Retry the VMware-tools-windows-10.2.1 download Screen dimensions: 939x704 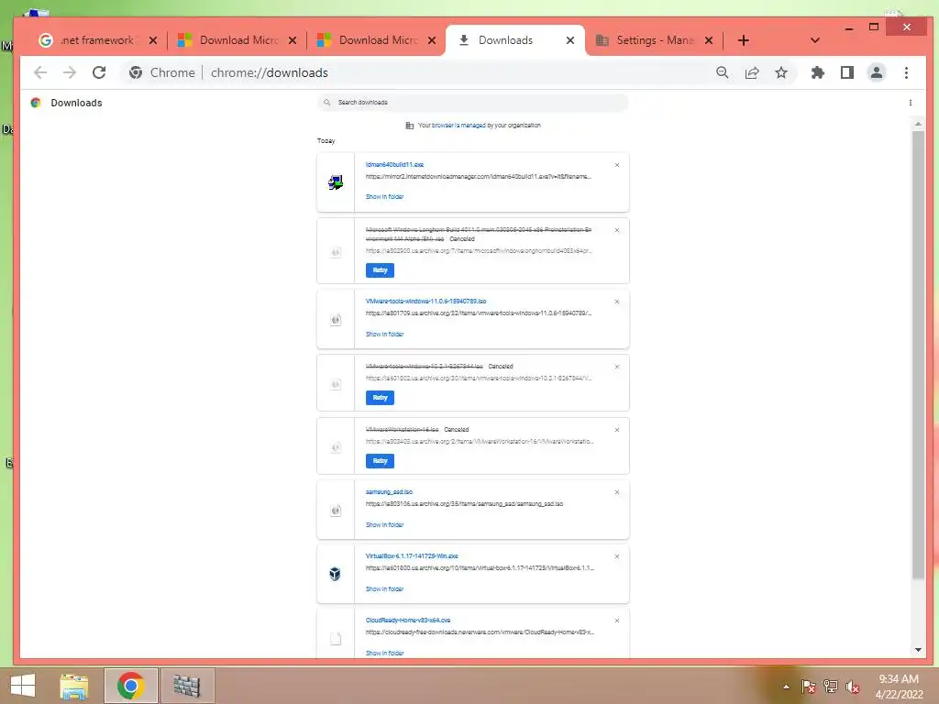click(x=380, y=398)
